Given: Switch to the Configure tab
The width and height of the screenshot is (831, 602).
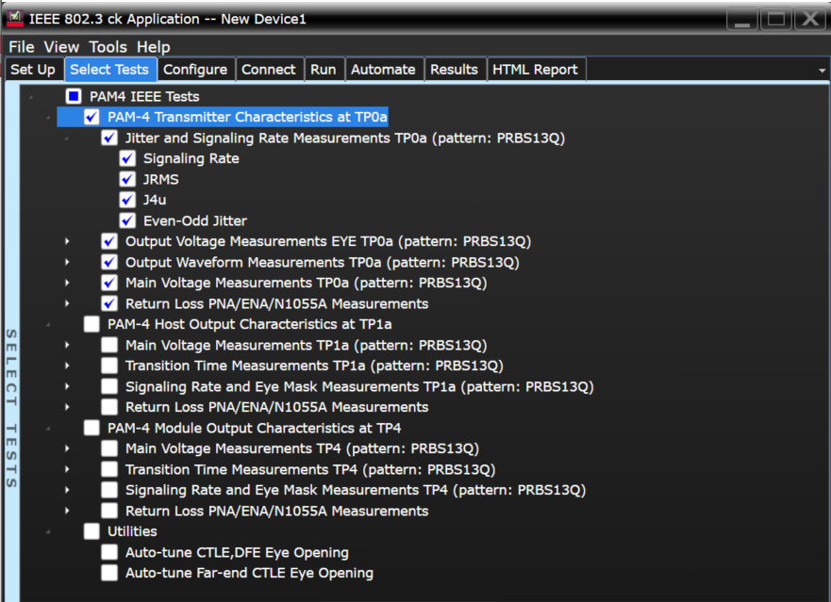Looking at the screenshot, I should point(194,69).
